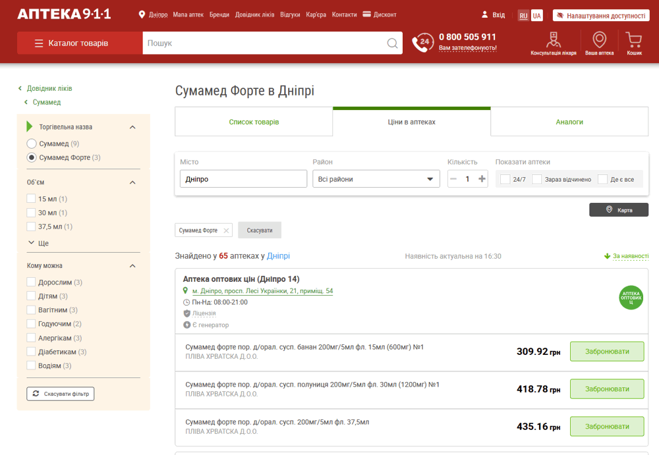Image resolution: width=659 pixels, height=455 pixels.
Task: Collapse the Кому можна filter section
Action: coord(132,266)
